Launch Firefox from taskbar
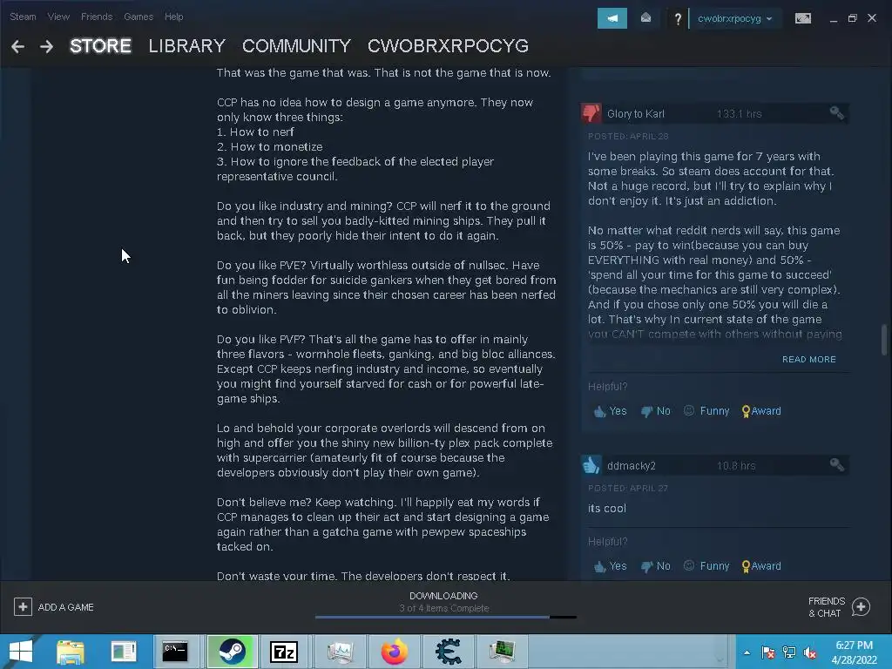Screen dimensions: 892x669 pyautogui.click(x=395, y=652)
